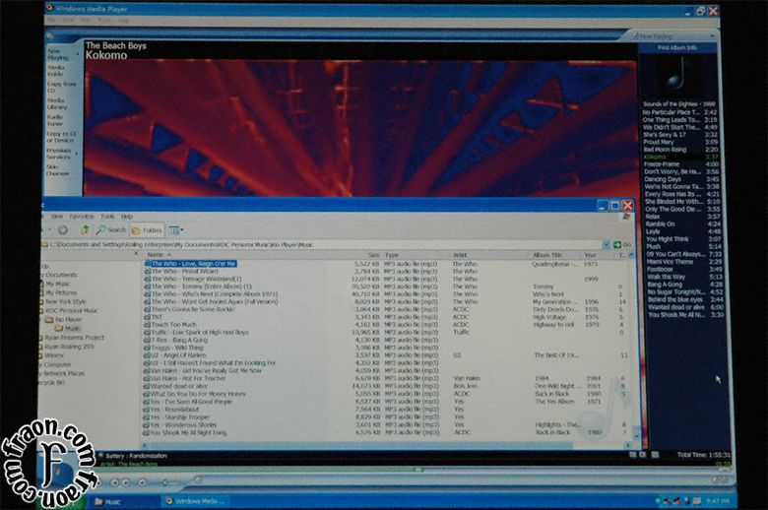Close the Folders pane with X
Viewport: 768px width, 510px height.
pos(136,254)
